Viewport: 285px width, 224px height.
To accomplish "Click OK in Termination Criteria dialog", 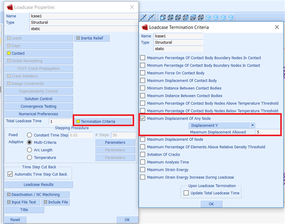I will tap(211, 204).
